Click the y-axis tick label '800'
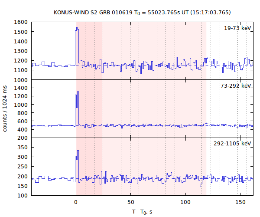Image resolution: width=260 pixels, height=217 pixels. pyautogui.click(x=23, y=113)
